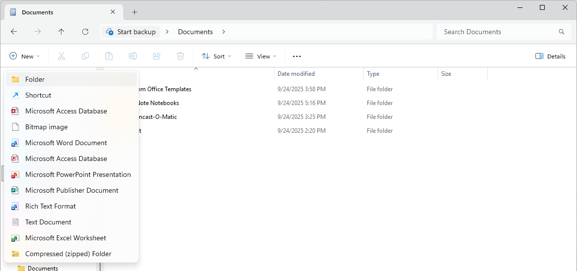Switch to the Documents window tab

coord(62,12)
